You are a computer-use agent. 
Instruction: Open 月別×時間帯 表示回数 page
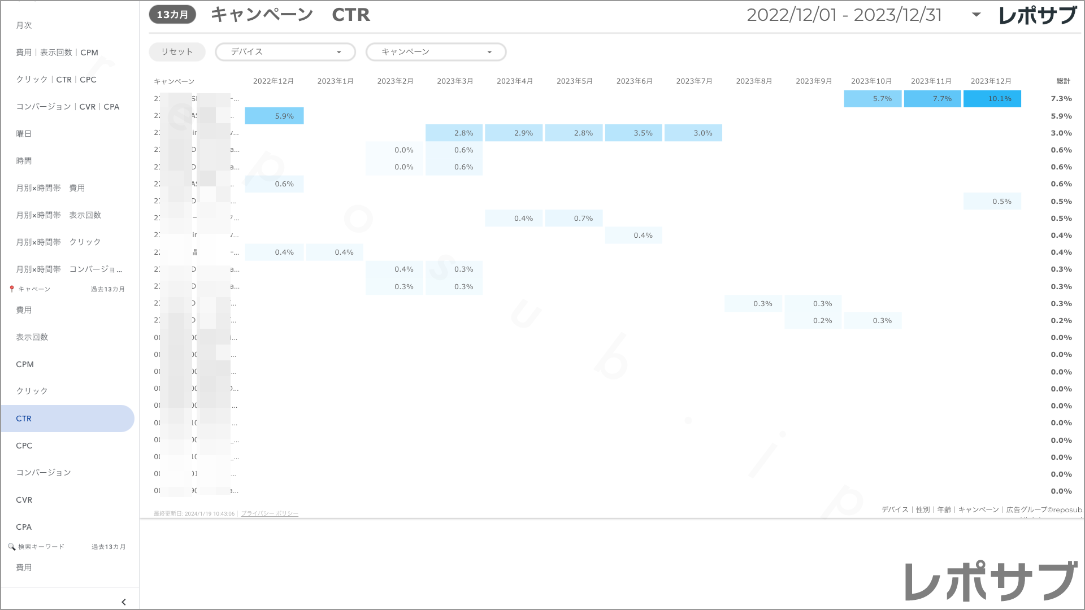click(x=58, y=215)
